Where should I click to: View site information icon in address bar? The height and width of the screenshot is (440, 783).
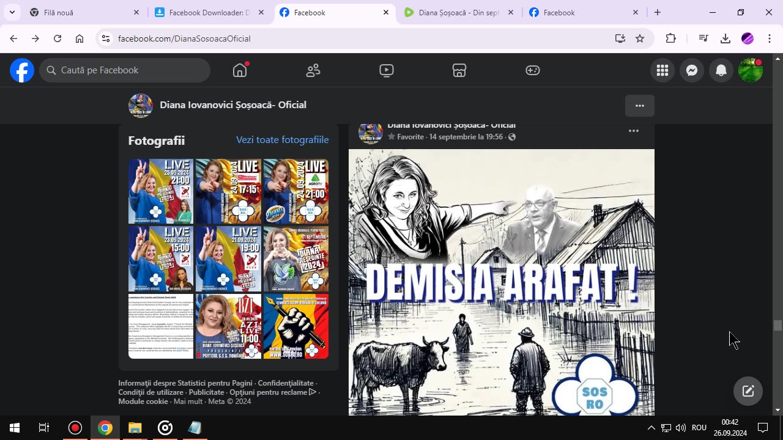point(106,38)
